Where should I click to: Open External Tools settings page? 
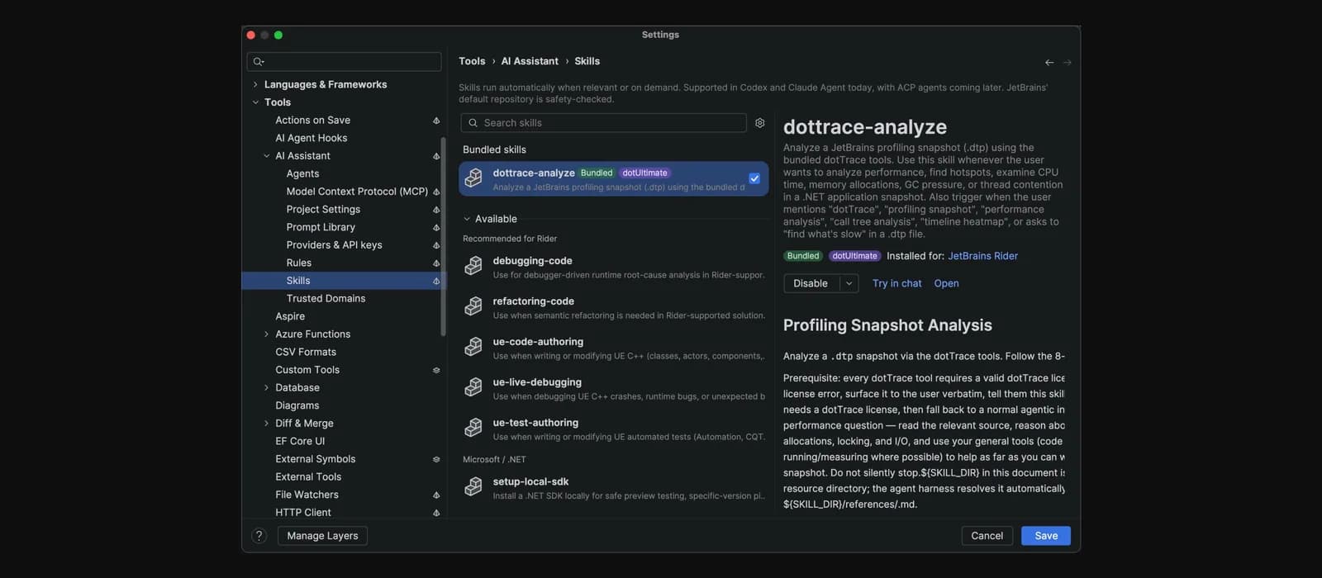point(308,477)
